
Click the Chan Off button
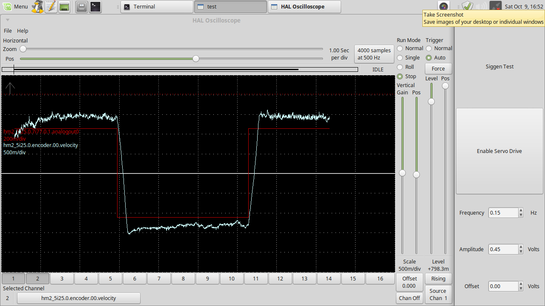click(409, 298)
